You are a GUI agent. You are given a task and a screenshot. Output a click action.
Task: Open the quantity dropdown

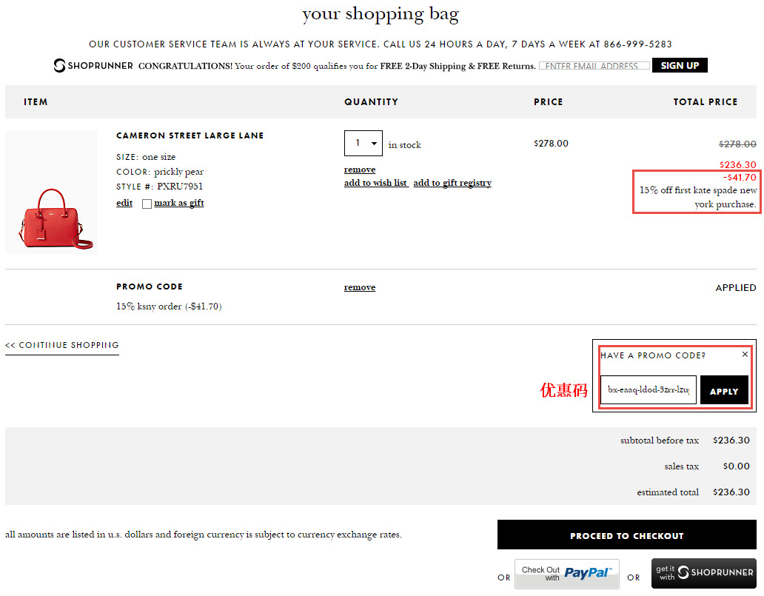[363, 144]
